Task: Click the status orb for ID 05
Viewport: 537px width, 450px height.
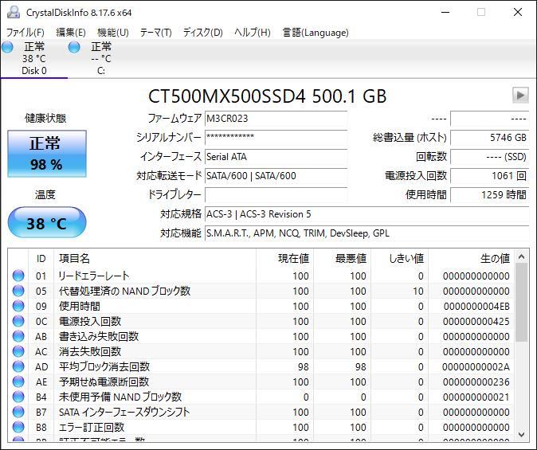Action: 18,291
